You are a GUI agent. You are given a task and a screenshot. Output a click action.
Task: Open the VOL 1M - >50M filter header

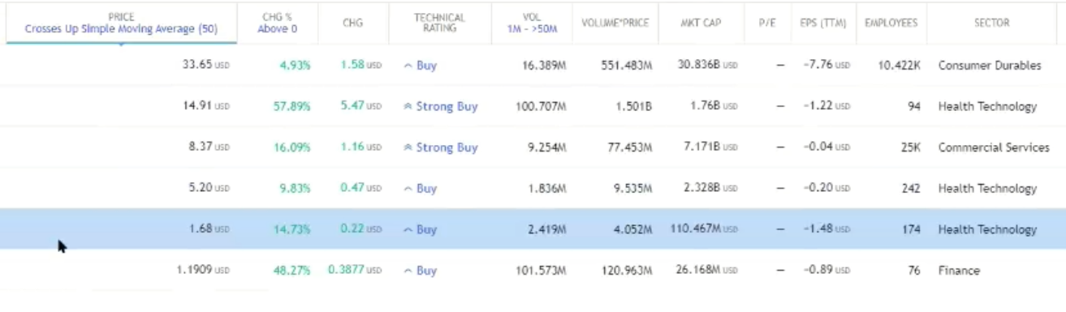point(531,23)
